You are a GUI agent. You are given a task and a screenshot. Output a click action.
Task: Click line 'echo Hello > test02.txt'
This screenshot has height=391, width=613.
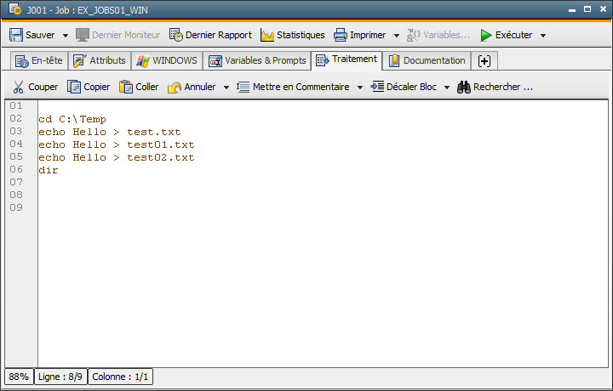coord(116,157)
